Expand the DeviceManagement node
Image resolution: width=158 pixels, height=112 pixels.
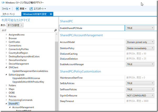coord(7,64)
